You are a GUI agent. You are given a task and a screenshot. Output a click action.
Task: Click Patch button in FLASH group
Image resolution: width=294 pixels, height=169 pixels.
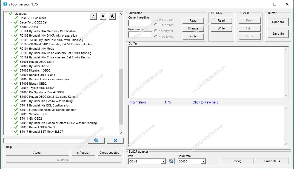(250, 28)
